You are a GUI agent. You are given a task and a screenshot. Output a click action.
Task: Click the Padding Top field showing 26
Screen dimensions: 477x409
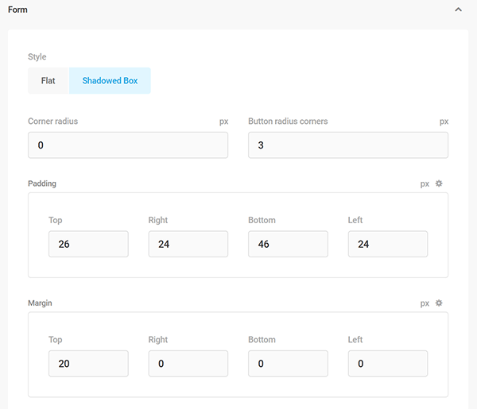coord(88,244)
